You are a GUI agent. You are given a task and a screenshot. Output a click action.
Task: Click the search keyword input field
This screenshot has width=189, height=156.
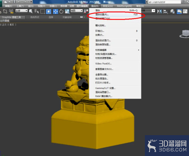coord(165,2)
